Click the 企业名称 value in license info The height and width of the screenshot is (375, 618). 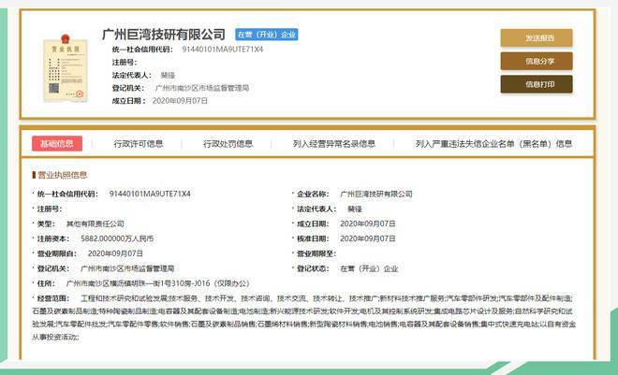click(376, 194)
